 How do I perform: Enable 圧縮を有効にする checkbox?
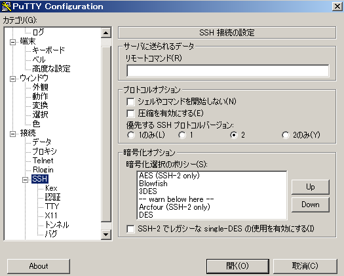click(130, 113)
